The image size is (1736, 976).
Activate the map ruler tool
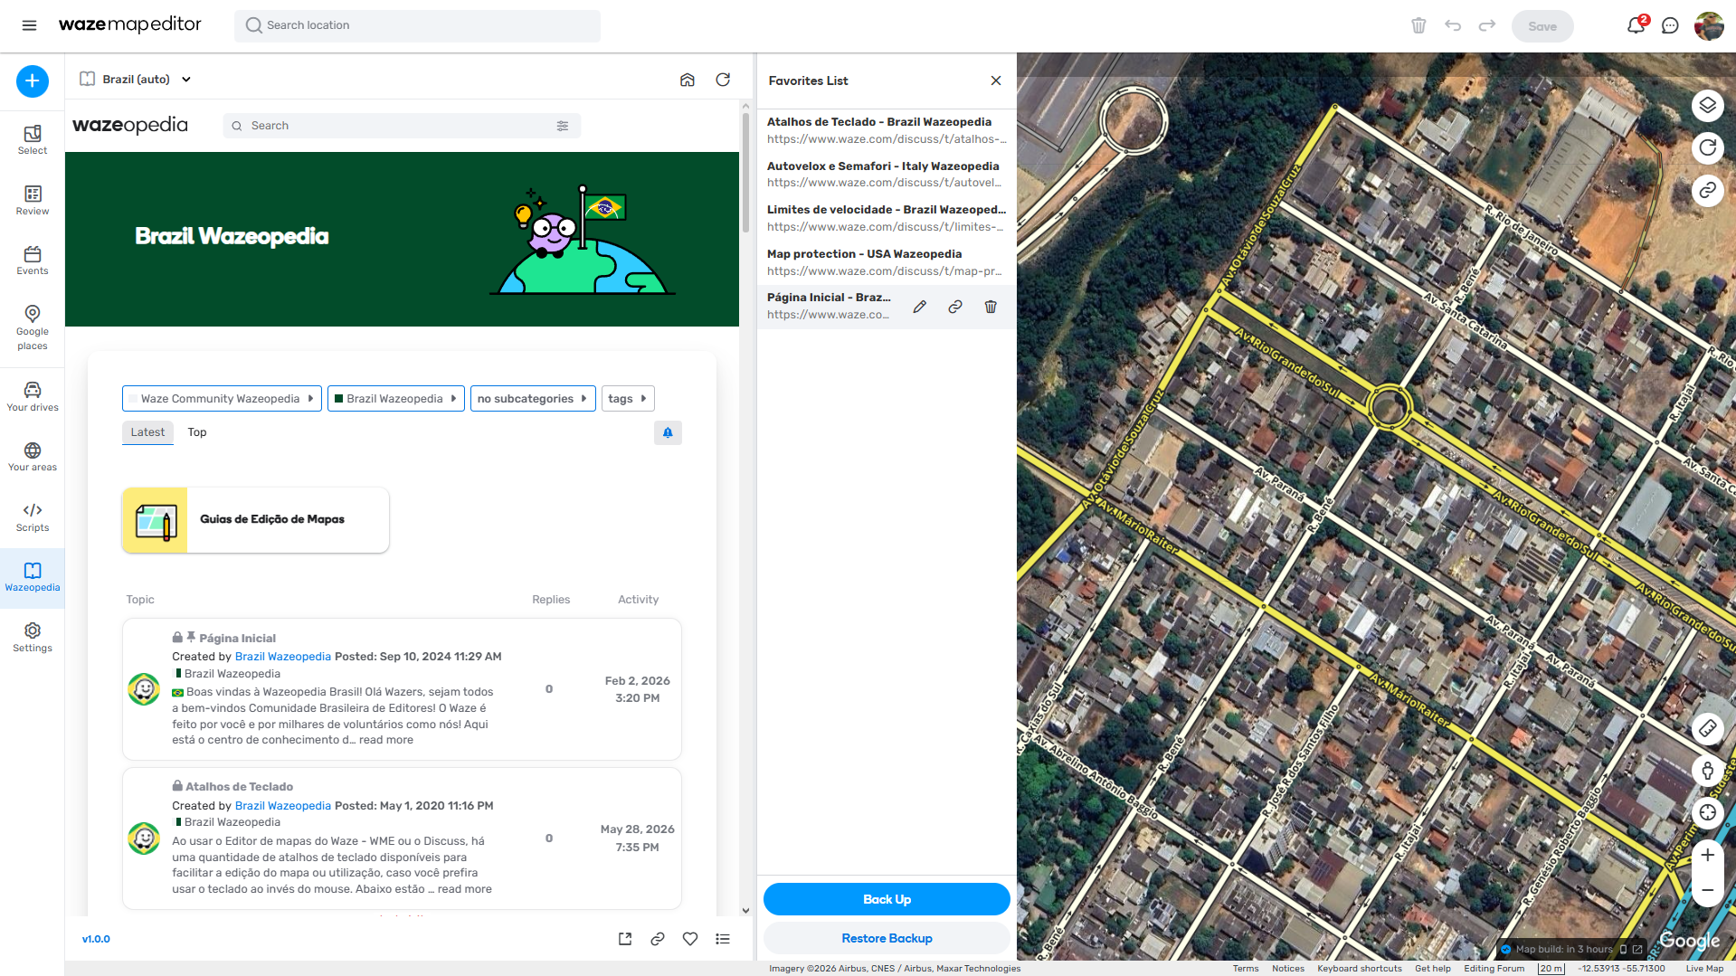[1708, 728]
